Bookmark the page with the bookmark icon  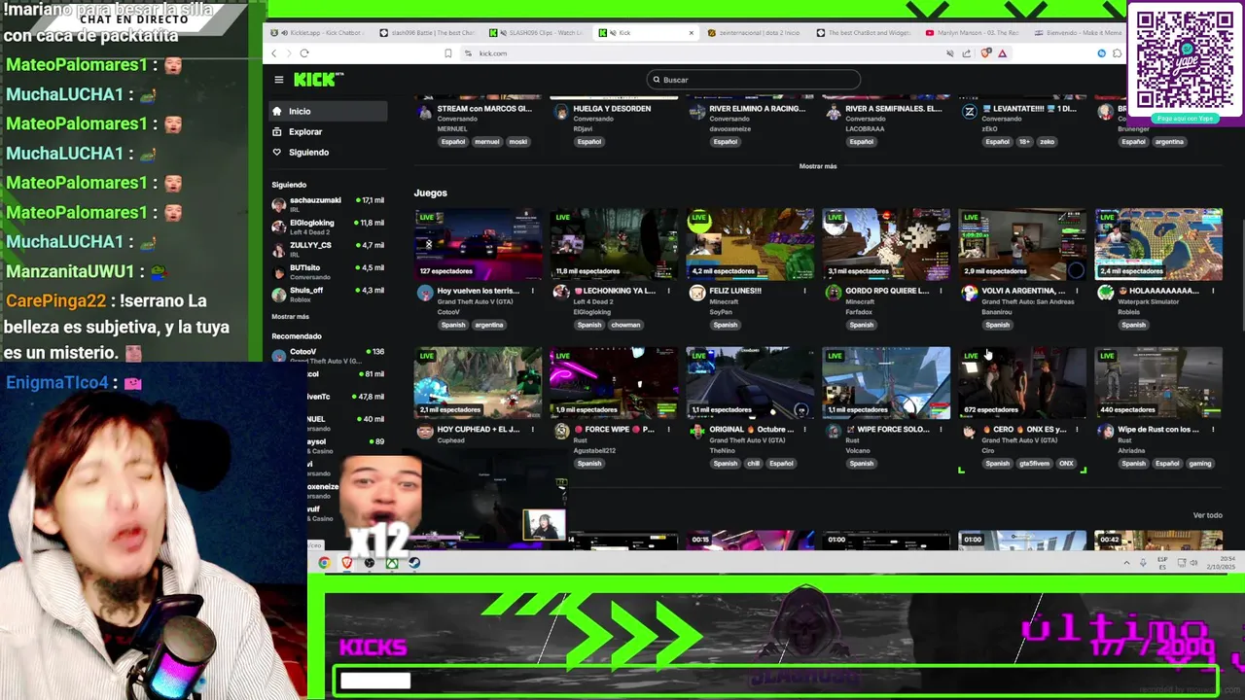pos(447,53)
